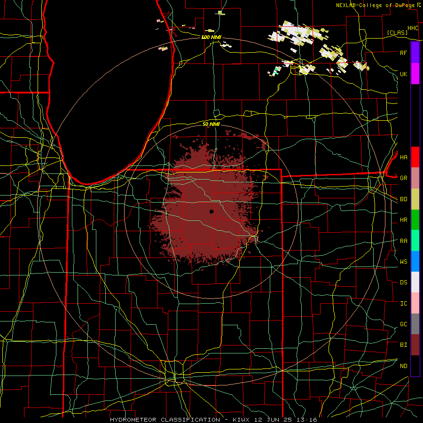Click the '50 NMI' range ring label
Screen dimensions: 423x423
pyautogui.click(x=211, y=124)
